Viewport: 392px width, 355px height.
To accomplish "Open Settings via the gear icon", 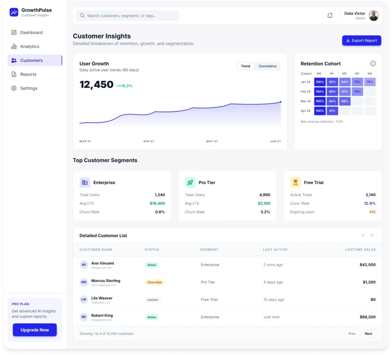I will (x=14, y=88).
